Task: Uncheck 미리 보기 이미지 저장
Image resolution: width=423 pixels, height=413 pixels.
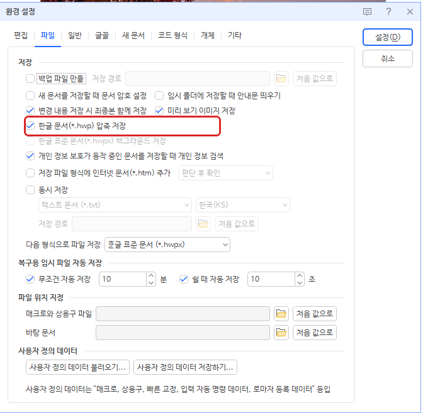Action: click(x=159, y=111)
